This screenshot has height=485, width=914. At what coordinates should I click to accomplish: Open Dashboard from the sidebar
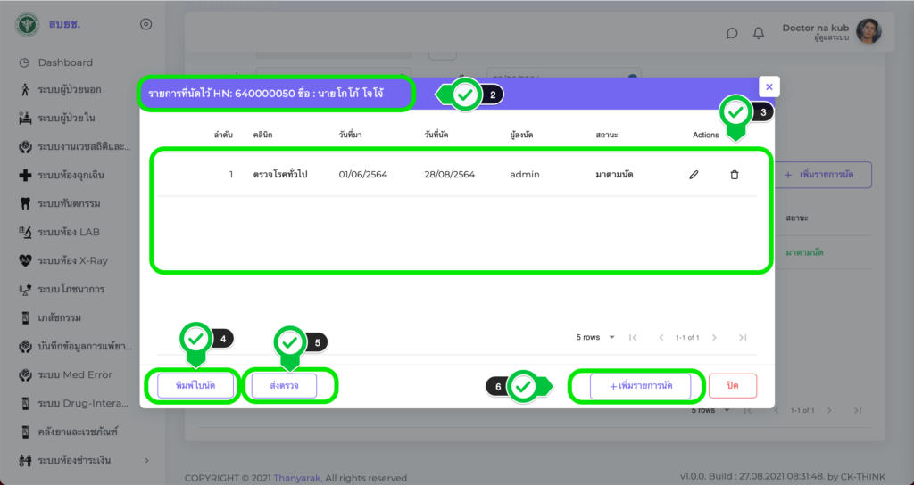point(65,62)
